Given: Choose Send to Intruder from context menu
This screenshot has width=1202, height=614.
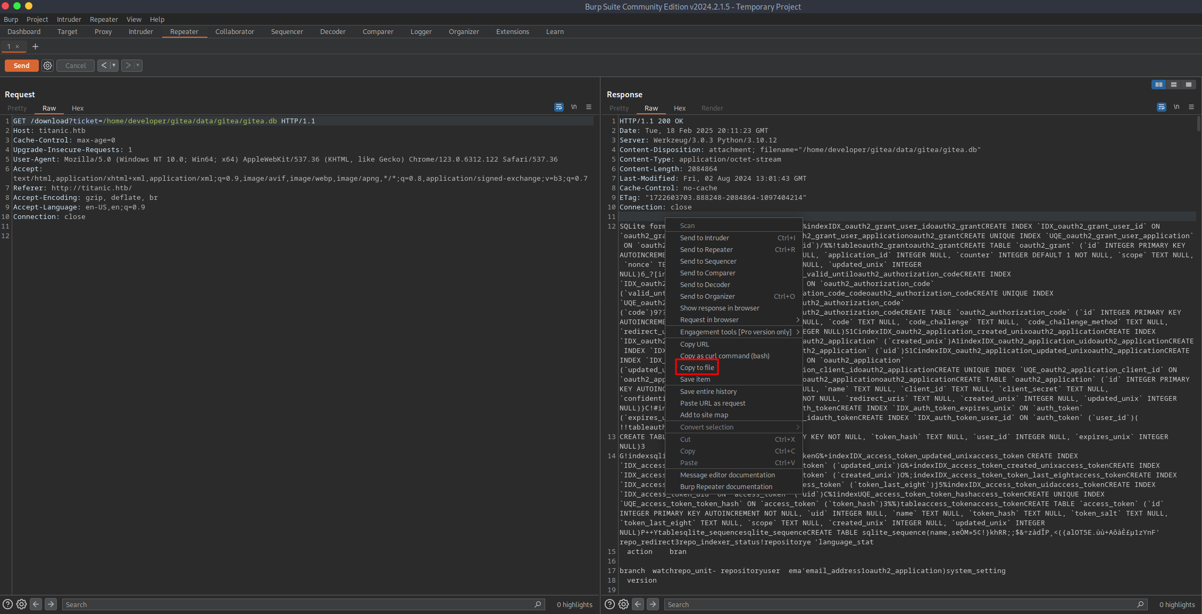Looking at the screenshot, I should pyautogui.click(x=734, y=238).
